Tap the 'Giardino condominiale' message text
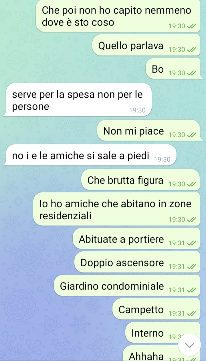Screen dimensions: 206x361 pyautogui.click(x=112, y=286)
